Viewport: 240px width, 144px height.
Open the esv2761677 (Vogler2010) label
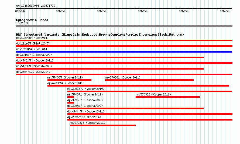click(86, 89)
